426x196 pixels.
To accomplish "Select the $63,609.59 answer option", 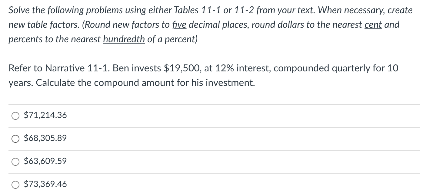I will [45, 161].
